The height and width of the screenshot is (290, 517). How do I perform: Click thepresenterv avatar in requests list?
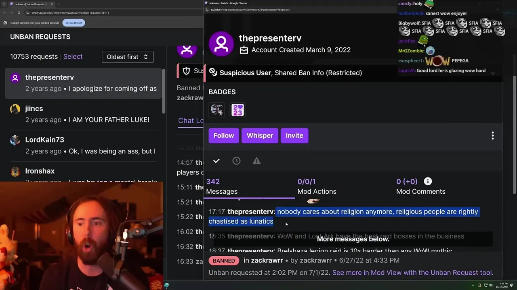click(x=15, y=78)
